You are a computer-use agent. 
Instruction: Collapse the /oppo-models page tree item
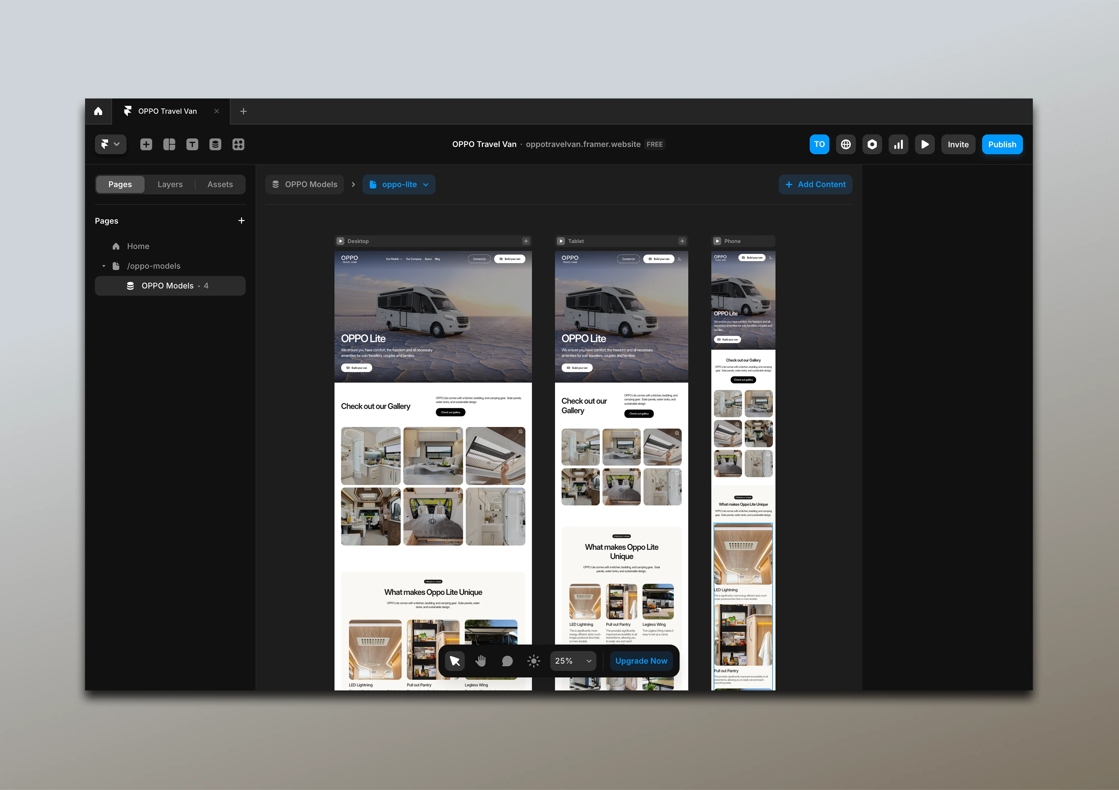[103, 265]
